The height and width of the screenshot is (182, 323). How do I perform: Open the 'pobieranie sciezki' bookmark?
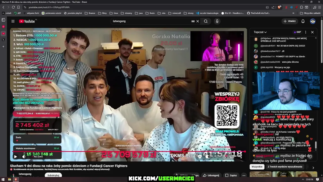coord(51,13)
